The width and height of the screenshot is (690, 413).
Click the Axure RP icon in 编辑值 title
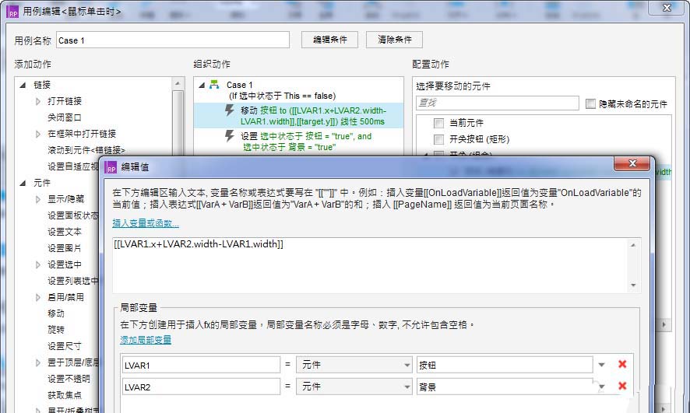[111, 167]
